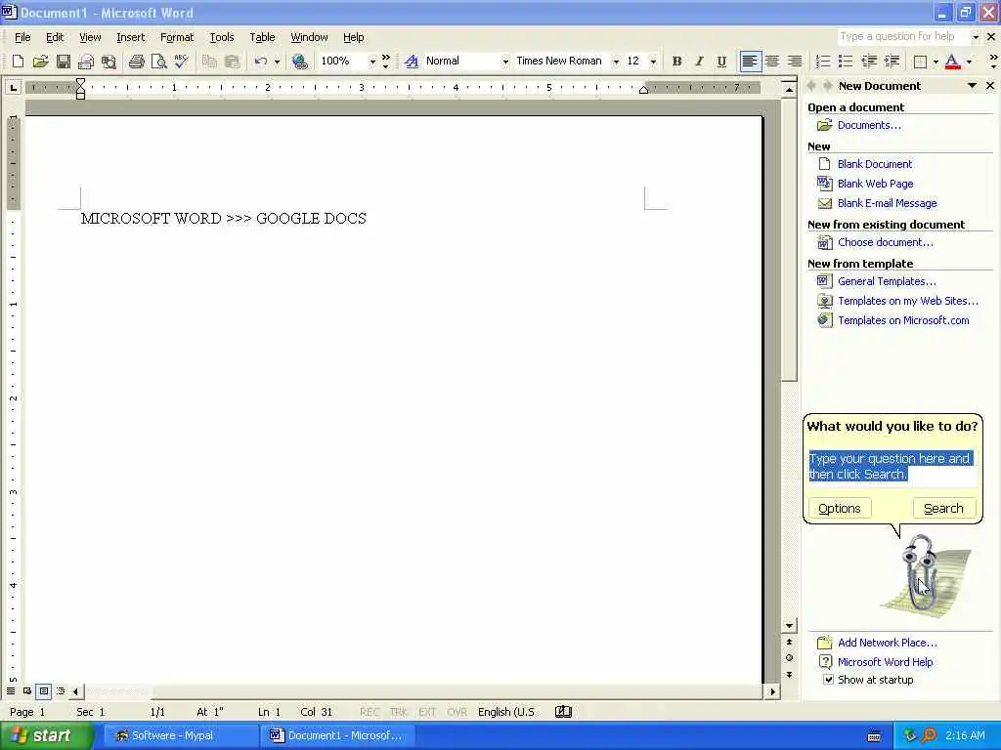Close the New Document task pane
Viewport: 1001px width, 750px height.
tap(990, 86)
